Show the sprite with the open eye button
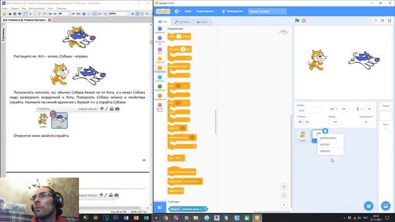 tap(300, 122)
